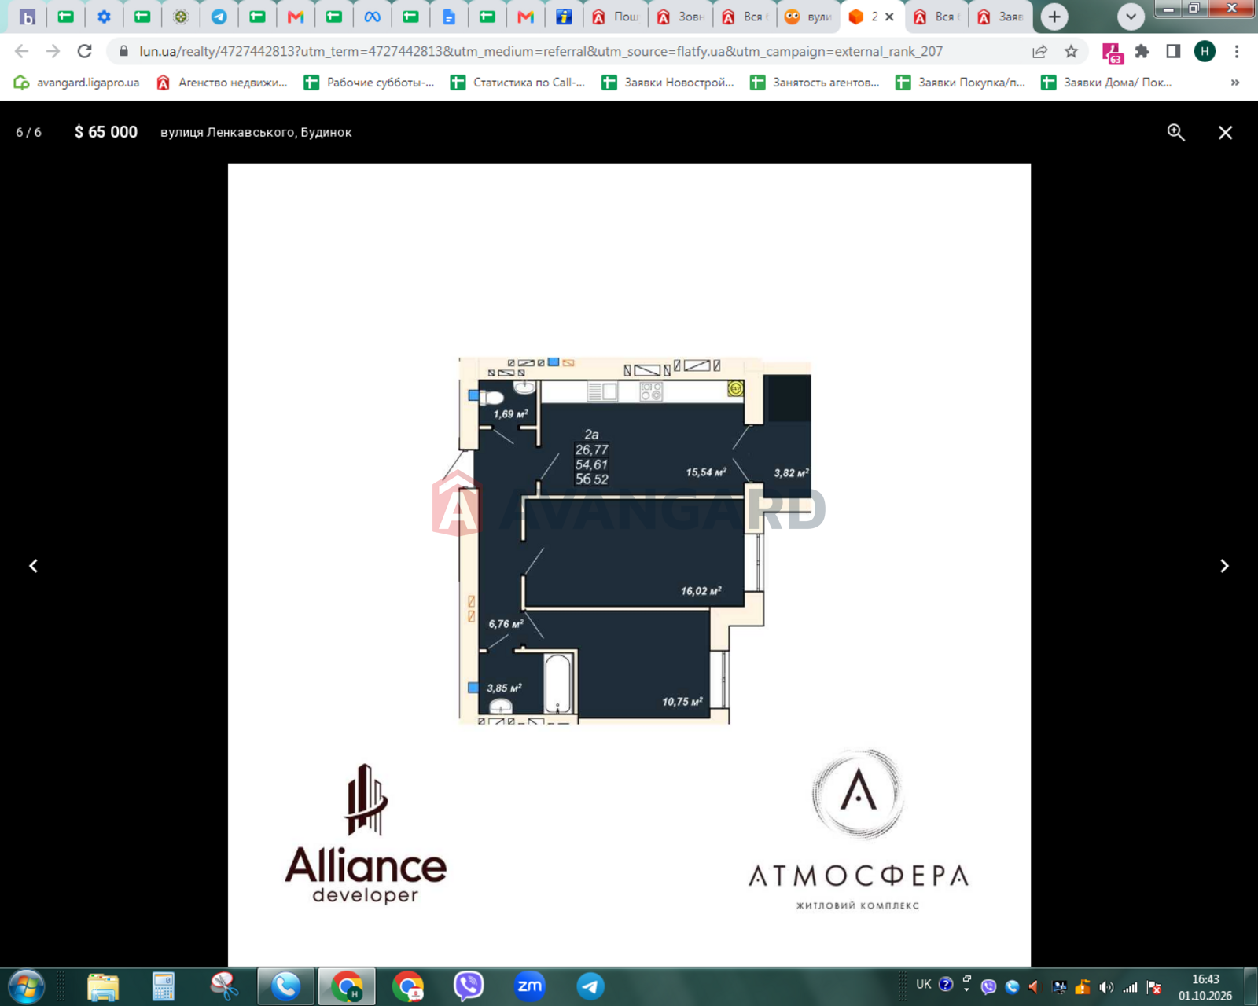Open the 'Агенство недвижи...' bookmark
This screenshot has width=1258, height=1006.
pyautogui.click(x=223, y=83)
